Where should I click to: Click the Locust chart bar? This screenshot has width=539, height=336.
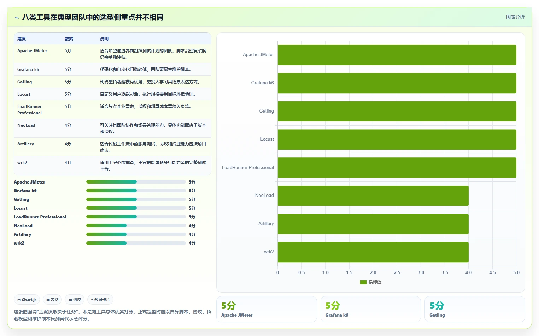point(397,139)
